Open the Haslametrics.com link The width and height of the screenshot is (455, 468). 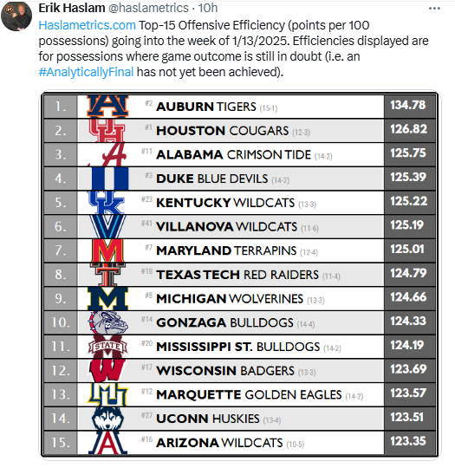click(88, 25)
